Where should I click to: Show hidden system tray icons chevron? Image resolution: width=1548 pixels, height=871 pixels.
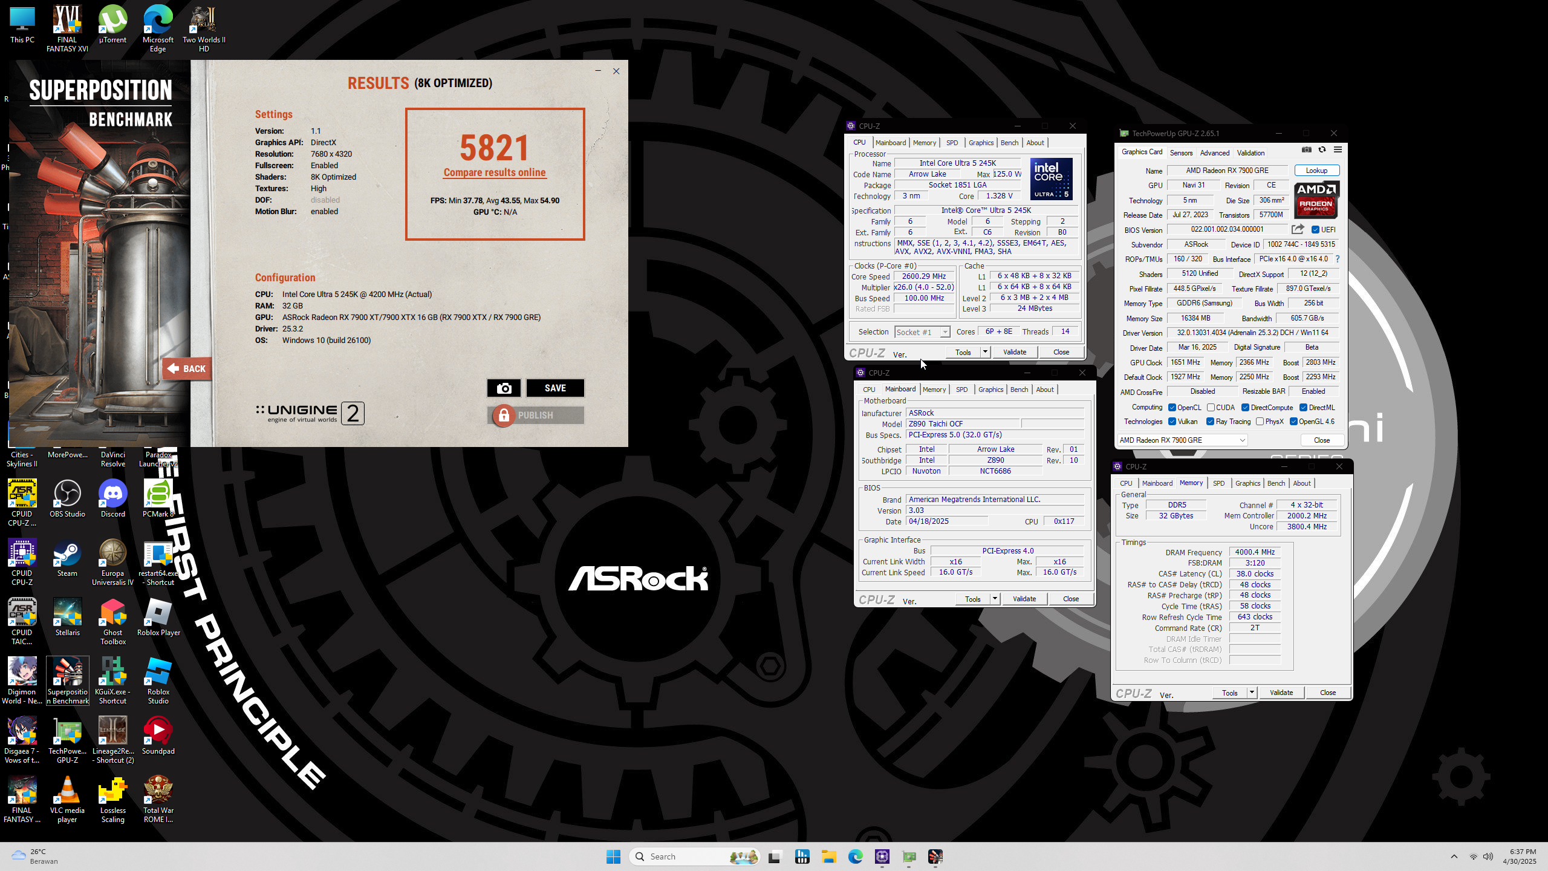[x=1454, y=856]
